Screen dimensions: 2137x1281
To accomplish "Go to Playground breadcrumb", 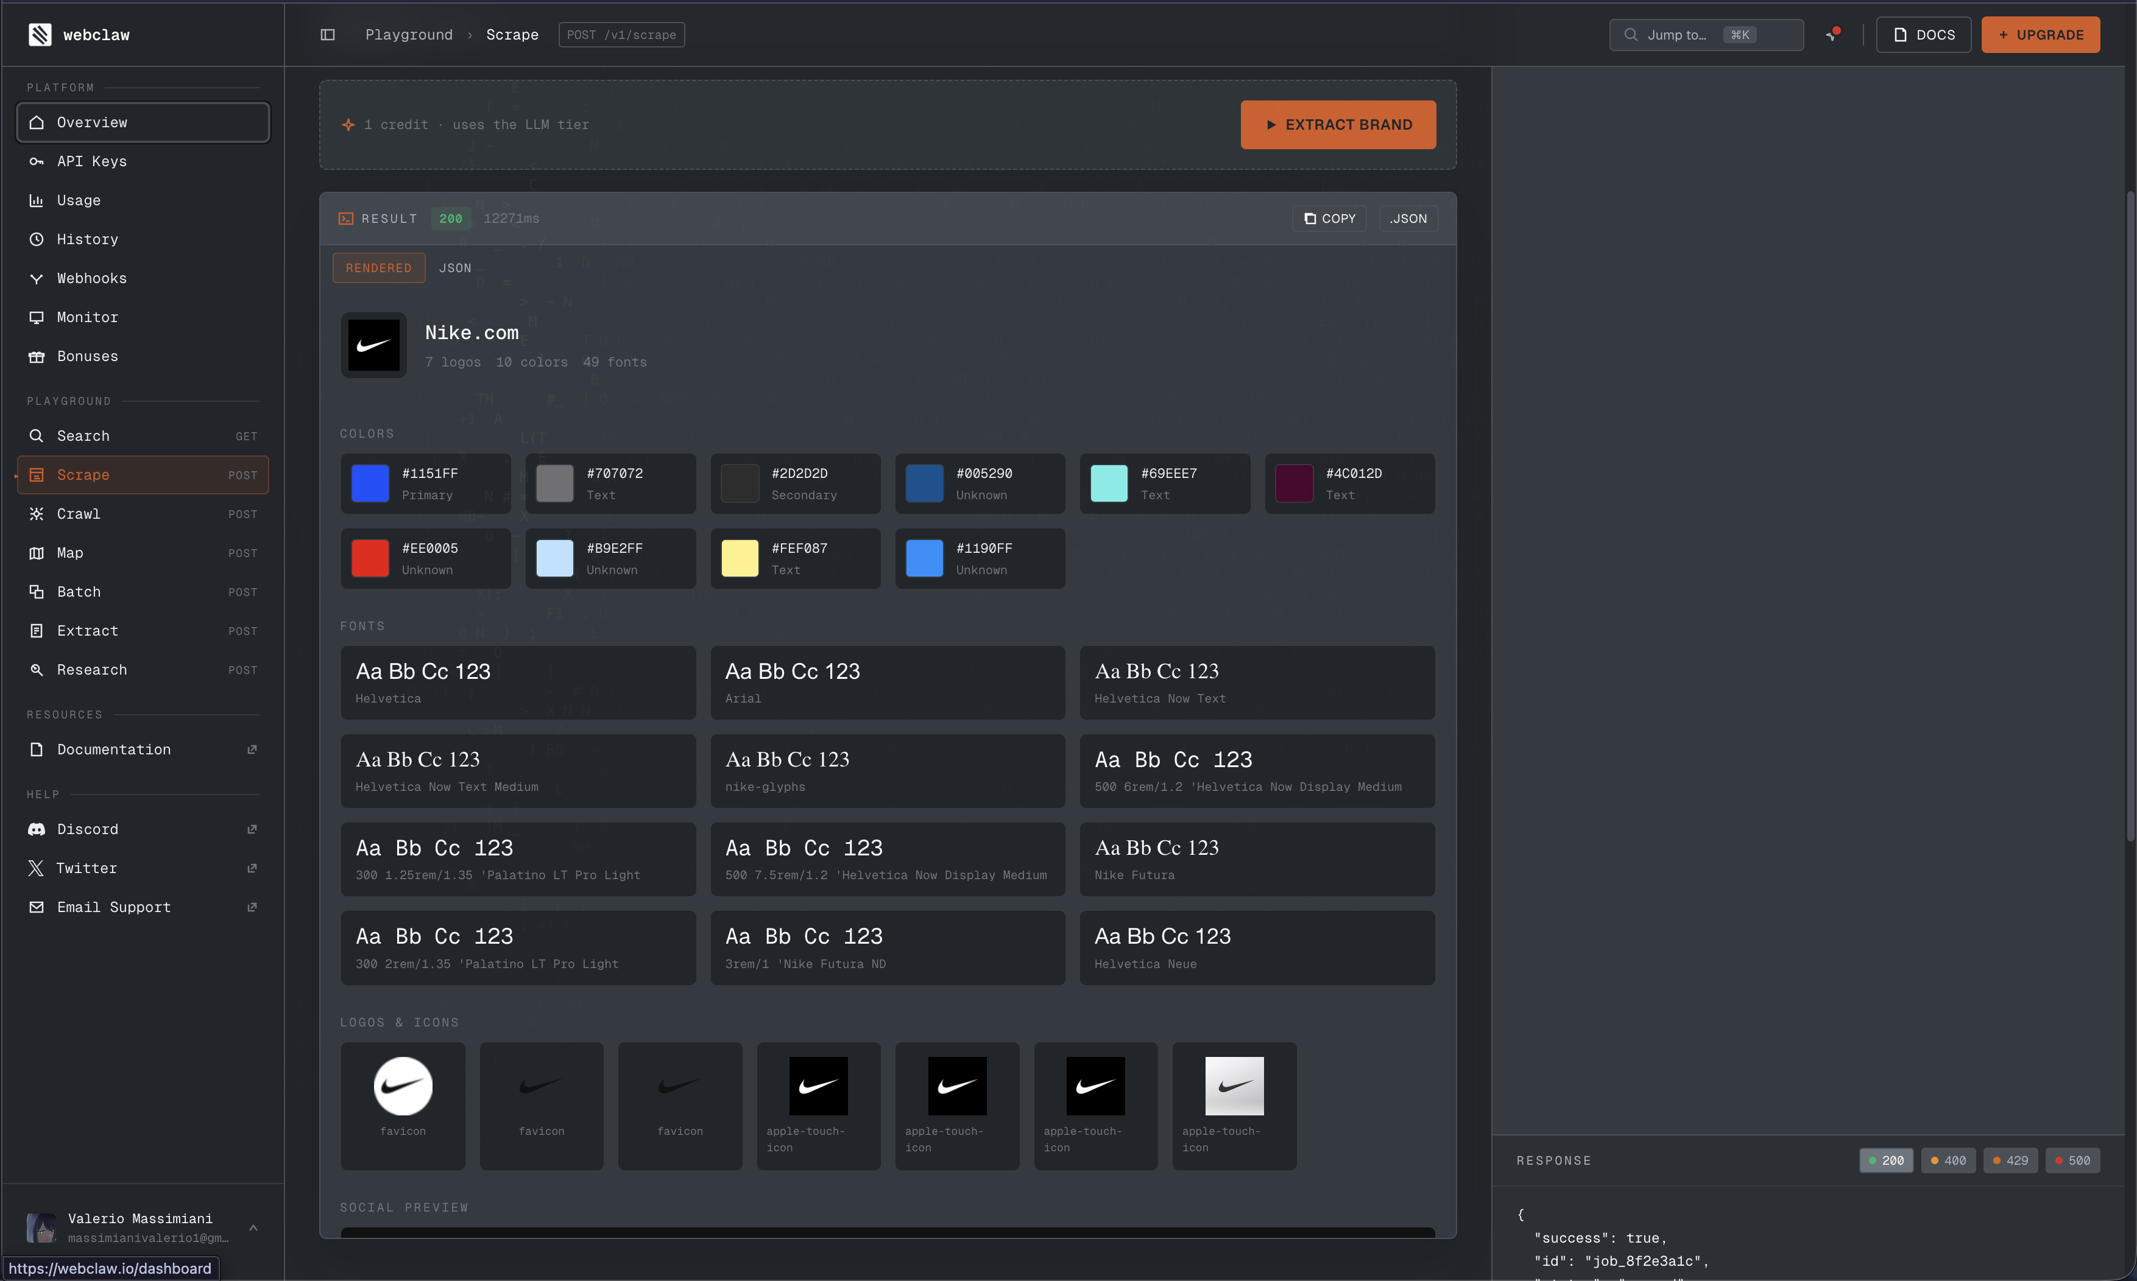I will click(408, 35).
